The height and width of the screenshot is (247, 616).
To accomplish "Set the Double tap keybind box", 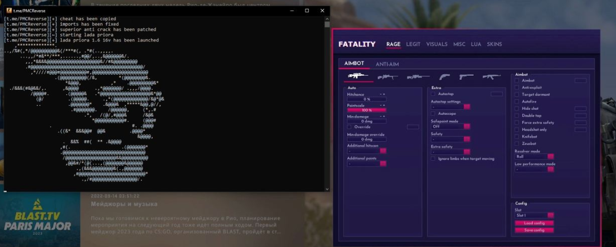I will click(x=581, y=115).
